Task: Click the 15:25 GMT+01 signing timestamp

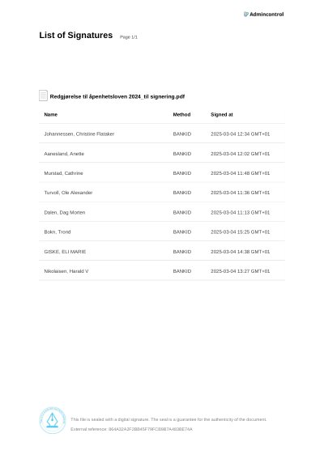Action: tap(241, 232)
